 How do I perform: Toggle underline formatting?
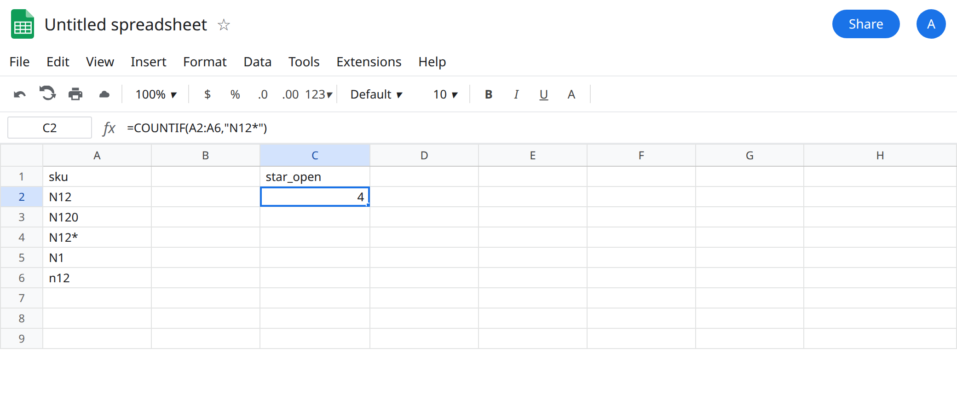(544, 95)
